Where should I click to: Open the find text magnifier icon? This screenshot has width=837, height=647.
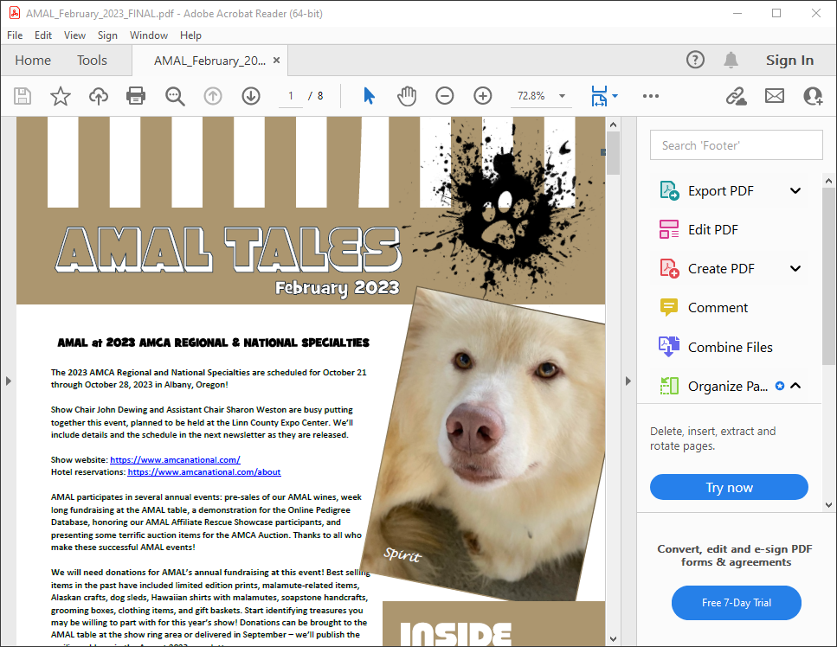point(175,96)
